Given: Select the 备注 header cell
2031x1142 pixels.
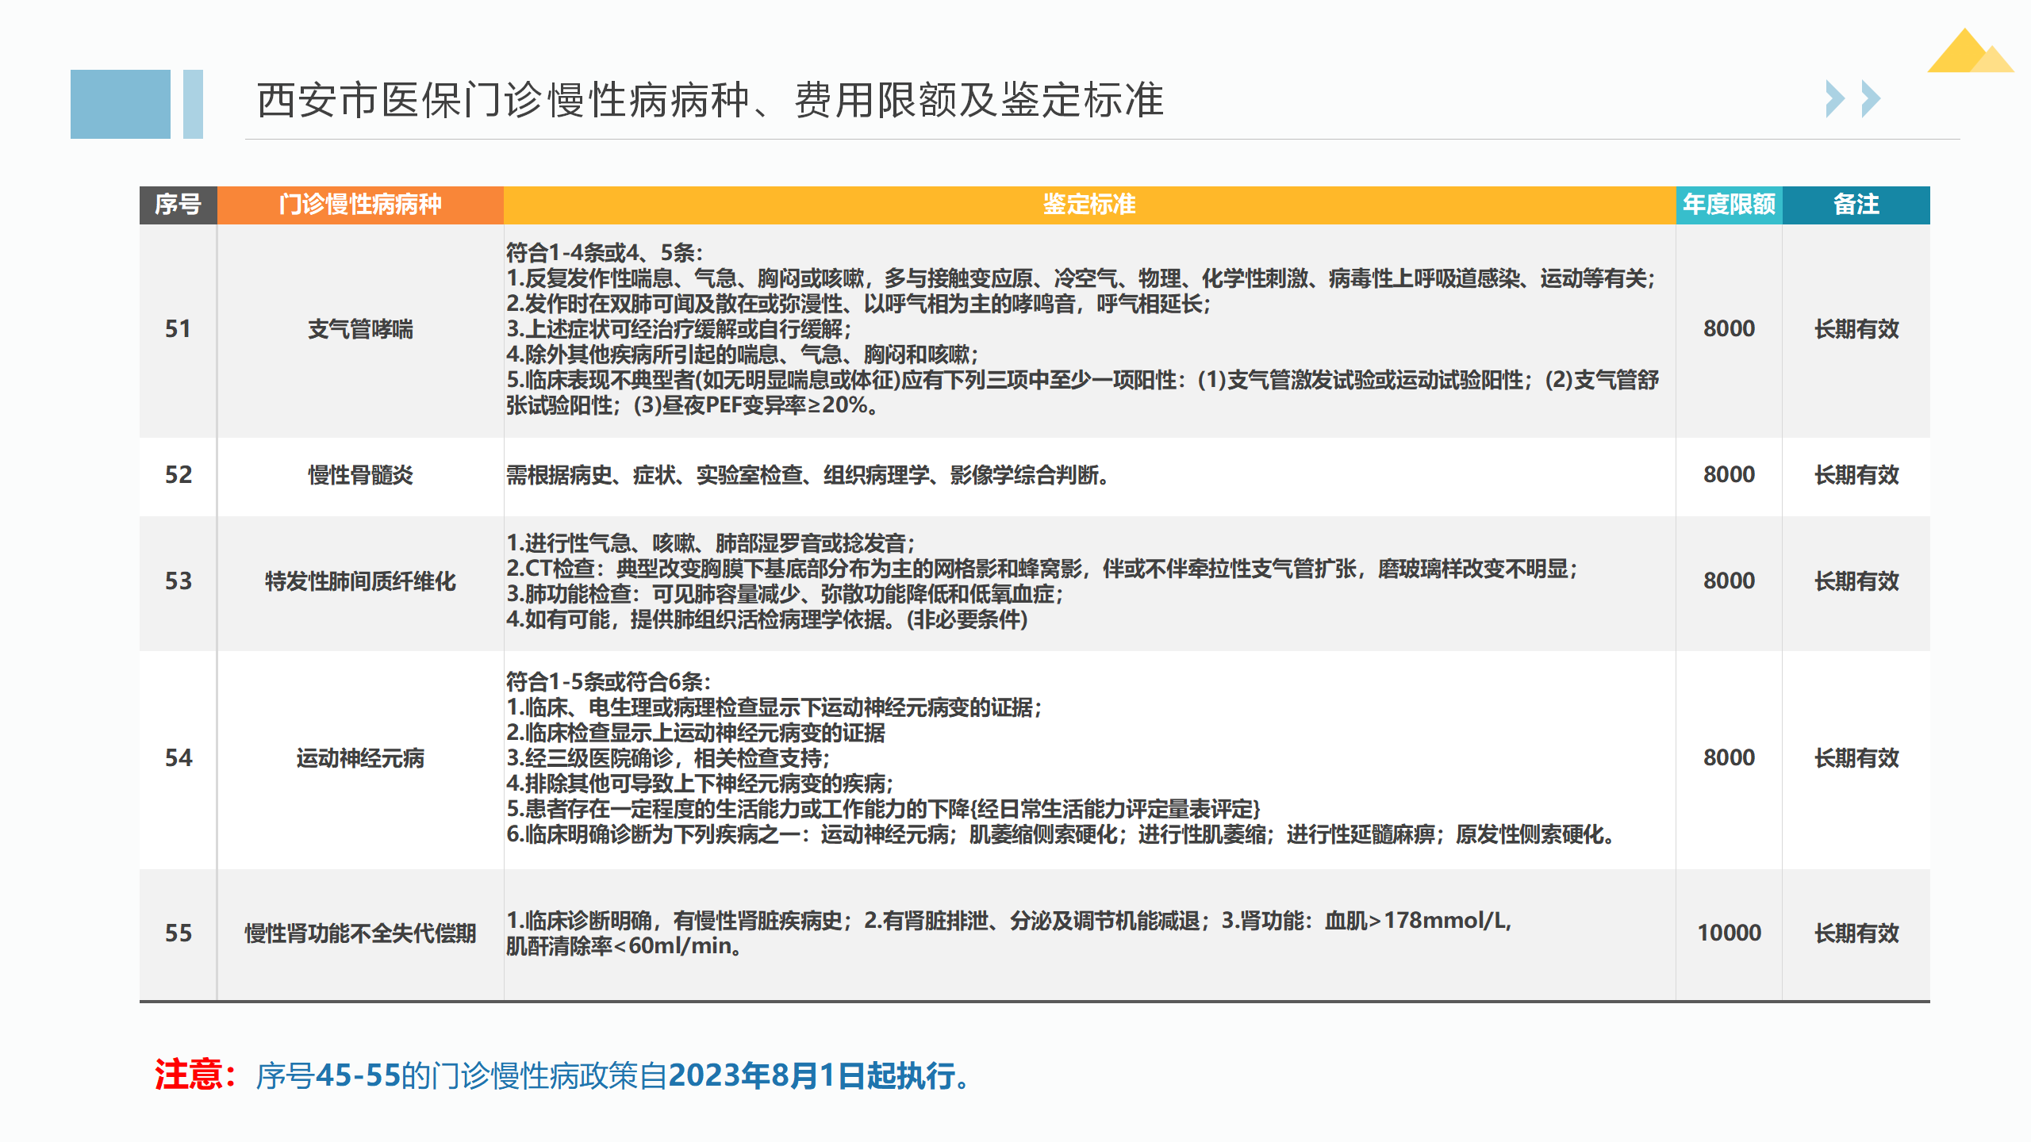Looking at the screenshot, I should tap(1856, 205).
